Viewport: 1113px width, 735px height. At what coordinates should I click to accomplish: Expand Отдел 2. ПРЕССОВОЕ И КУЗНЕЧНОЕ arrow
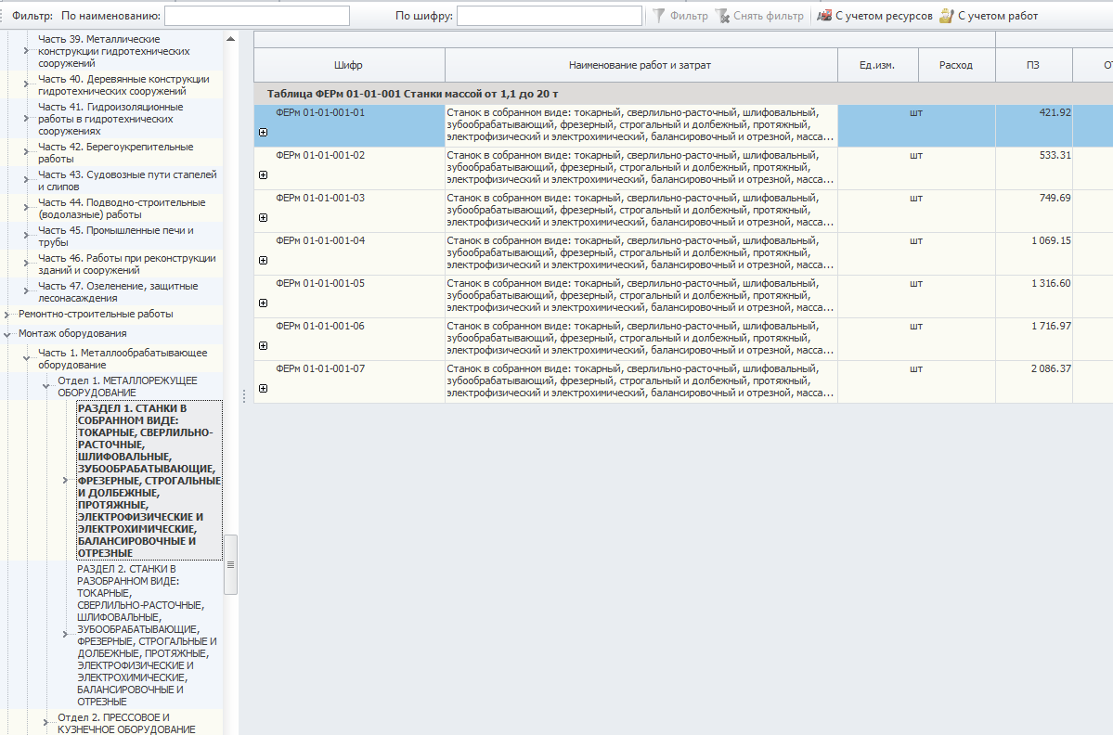(x=46, y=723)
